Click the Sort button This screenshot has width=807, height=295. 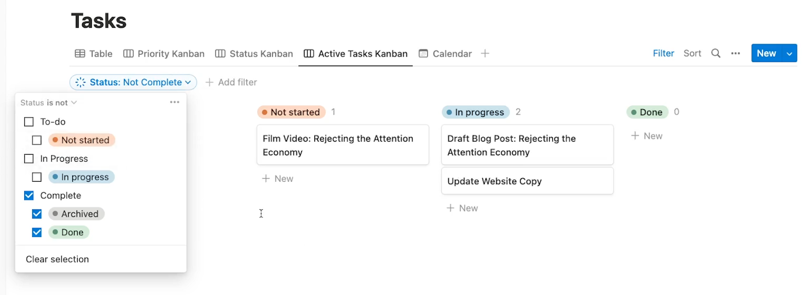(x=692, y=53)
